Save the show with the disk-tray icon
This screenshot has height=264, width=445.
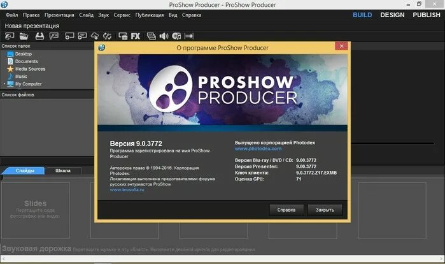click(39, 36)
